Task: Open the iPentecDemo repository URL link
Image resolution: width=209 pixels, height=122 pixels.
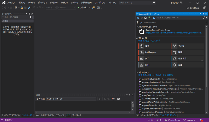Action: point(174,33)
